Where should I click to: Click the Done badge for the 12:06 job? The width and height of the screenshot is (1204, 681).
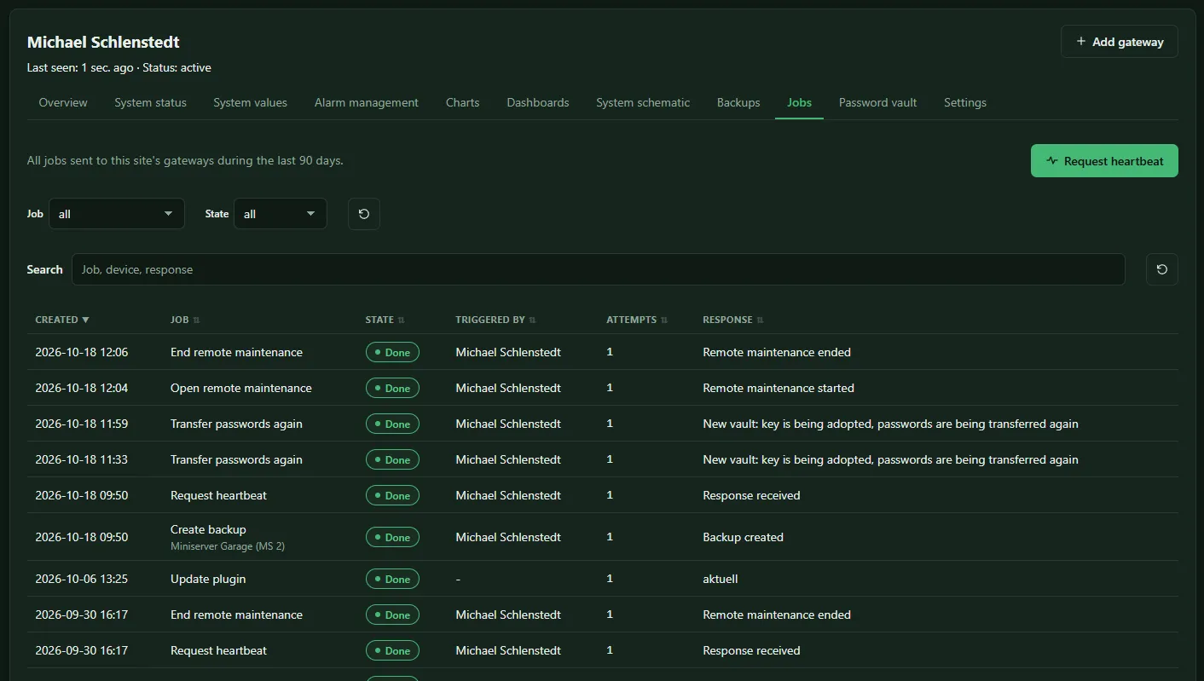tap(392, 352)
